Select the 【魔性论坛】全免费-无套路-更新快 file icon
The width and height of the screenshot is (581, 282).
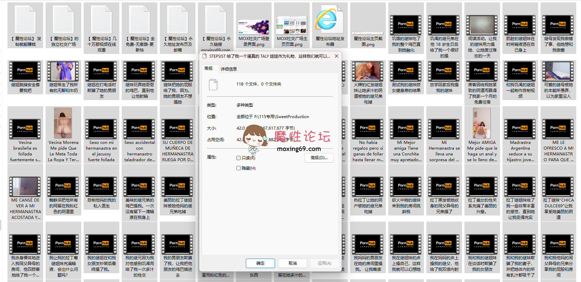[139, 20]
